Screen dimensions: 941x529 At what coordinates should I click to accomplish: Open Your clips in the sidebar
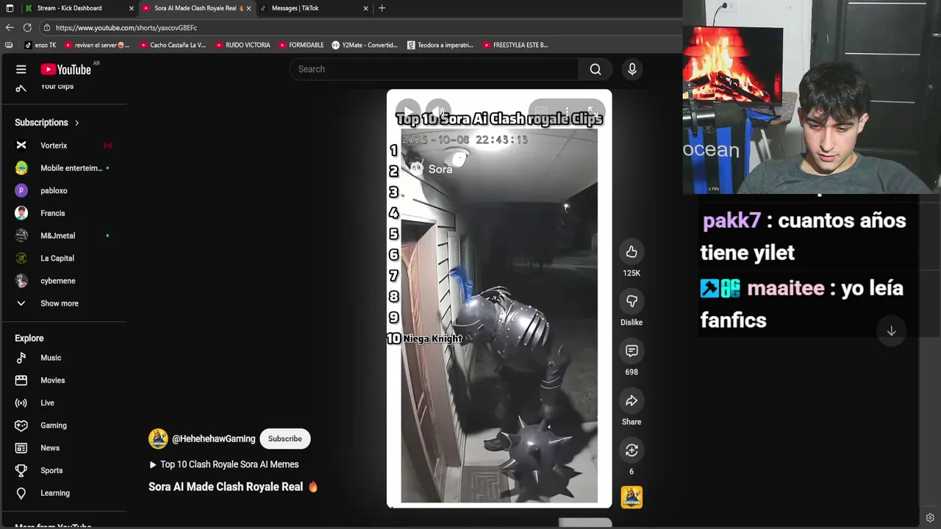[57, 87]
